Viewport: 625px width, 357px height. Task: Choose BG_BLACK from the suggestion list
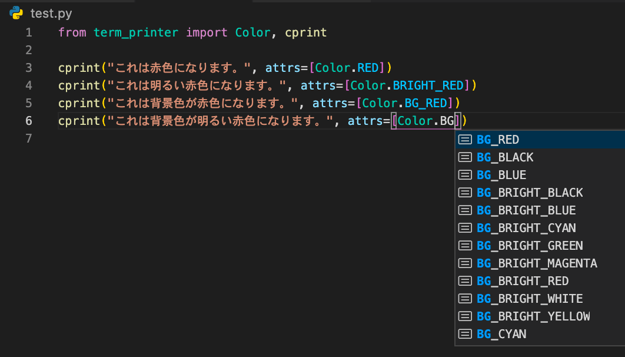pos(540,157)
